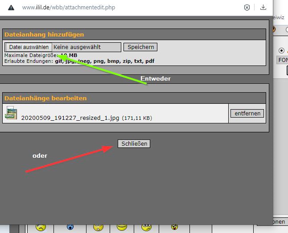The height and width of the screenshot is (233, 288).
Task: Click the orange icon right of the popup
Action: coord(273,30)
